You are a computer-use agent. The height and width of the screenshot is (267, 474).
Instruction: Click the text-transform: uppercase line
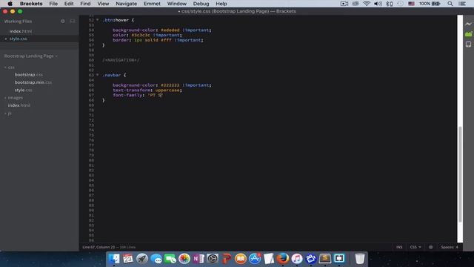[147, 90]
